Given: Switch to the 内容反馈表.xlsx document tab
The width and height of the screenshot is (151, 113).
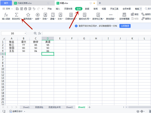Looking at the screenshot, I should (x=33, y=3).
